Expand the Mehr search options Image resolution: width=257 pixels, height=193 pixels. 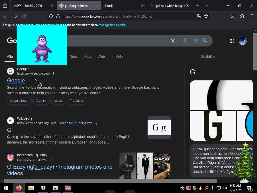[x=118, y=57]
